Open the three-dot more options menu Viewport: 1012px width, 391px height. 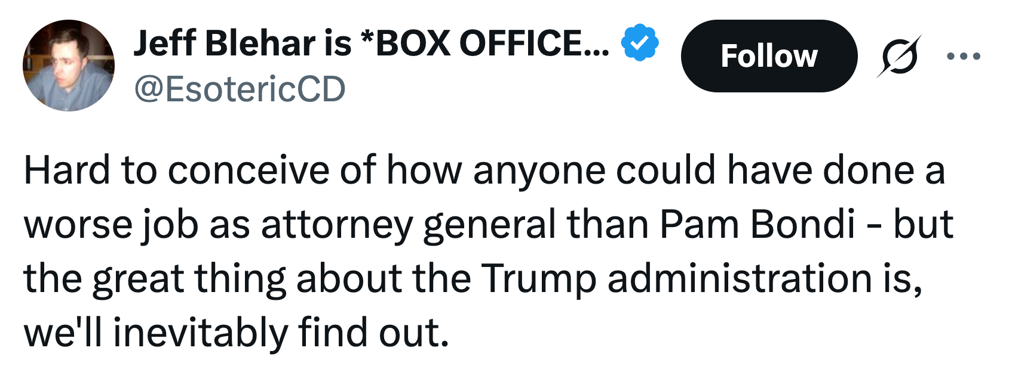963,57
